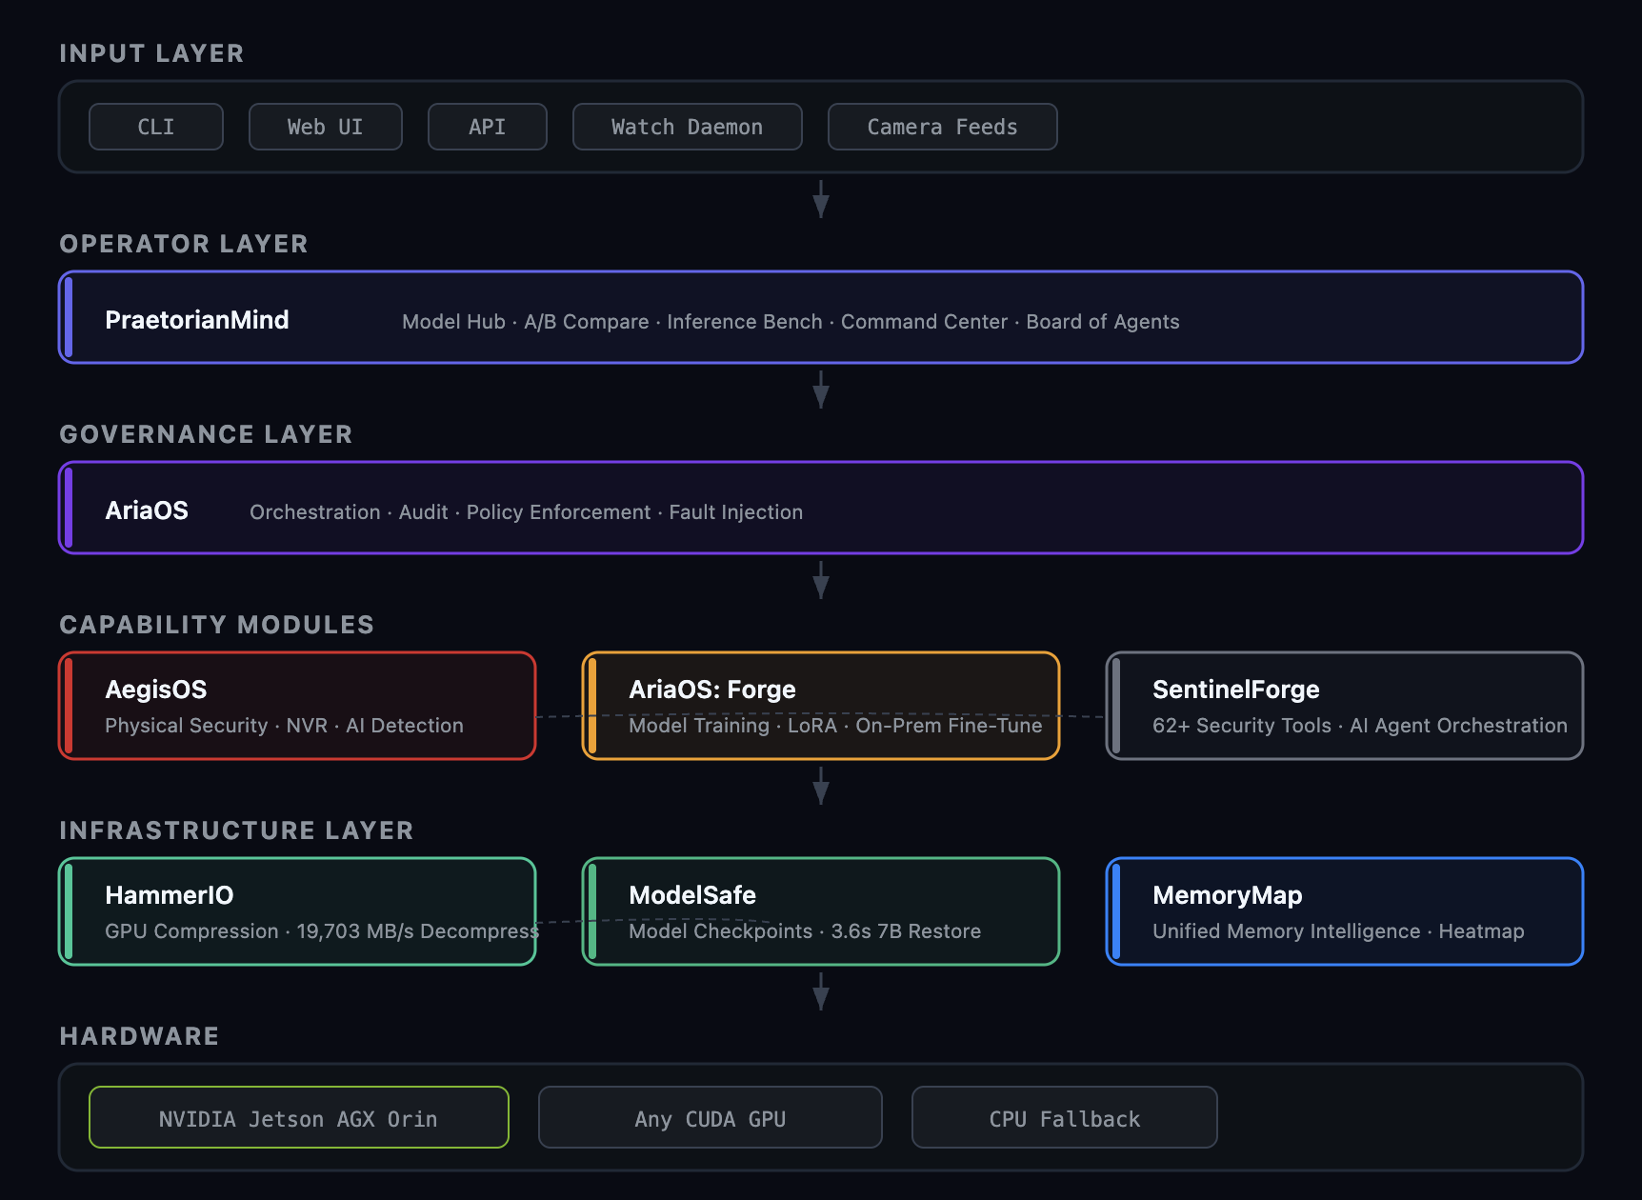Click the CAPABILITY MODULES section title

(x=216, y=625)
